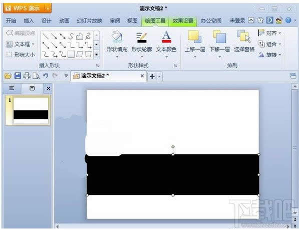Viewport: 299px width, 230px height.
Task: Click the 形状大小 (Shape Size) button
Action: tap(21, 55)
